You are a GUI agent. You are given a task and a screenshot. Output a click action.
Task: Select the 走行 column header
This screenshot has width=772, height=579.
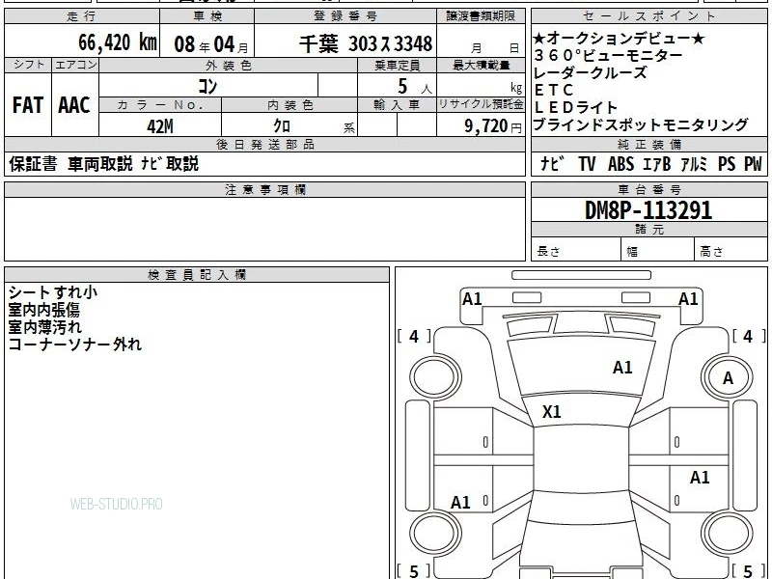click(x=82, y=16)
